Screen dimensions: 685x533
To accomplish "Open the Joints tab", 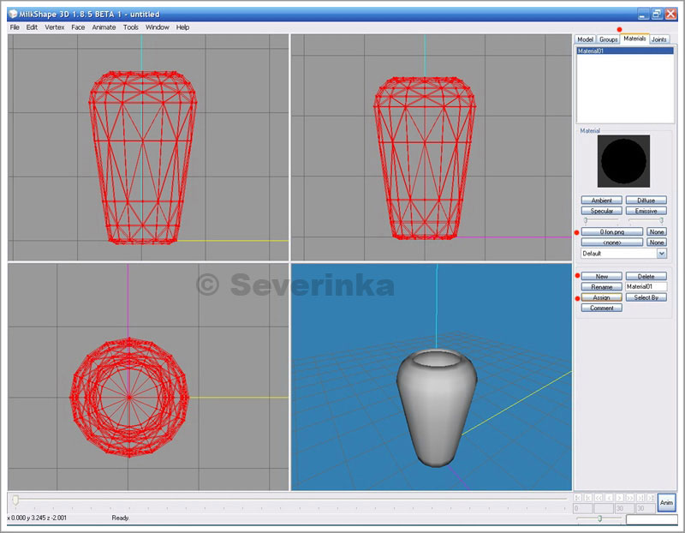I will pos(658,39).
